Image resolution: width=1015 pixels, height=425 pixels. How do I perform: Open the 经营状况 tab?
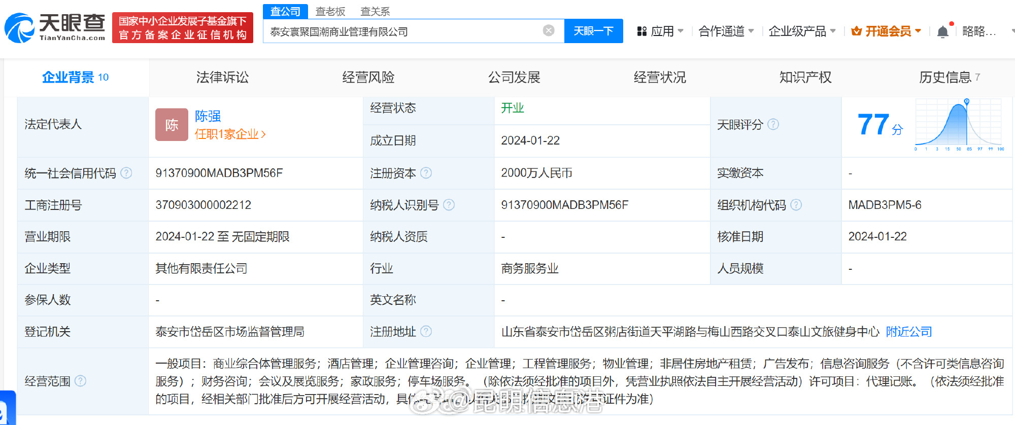click(660, 77)
